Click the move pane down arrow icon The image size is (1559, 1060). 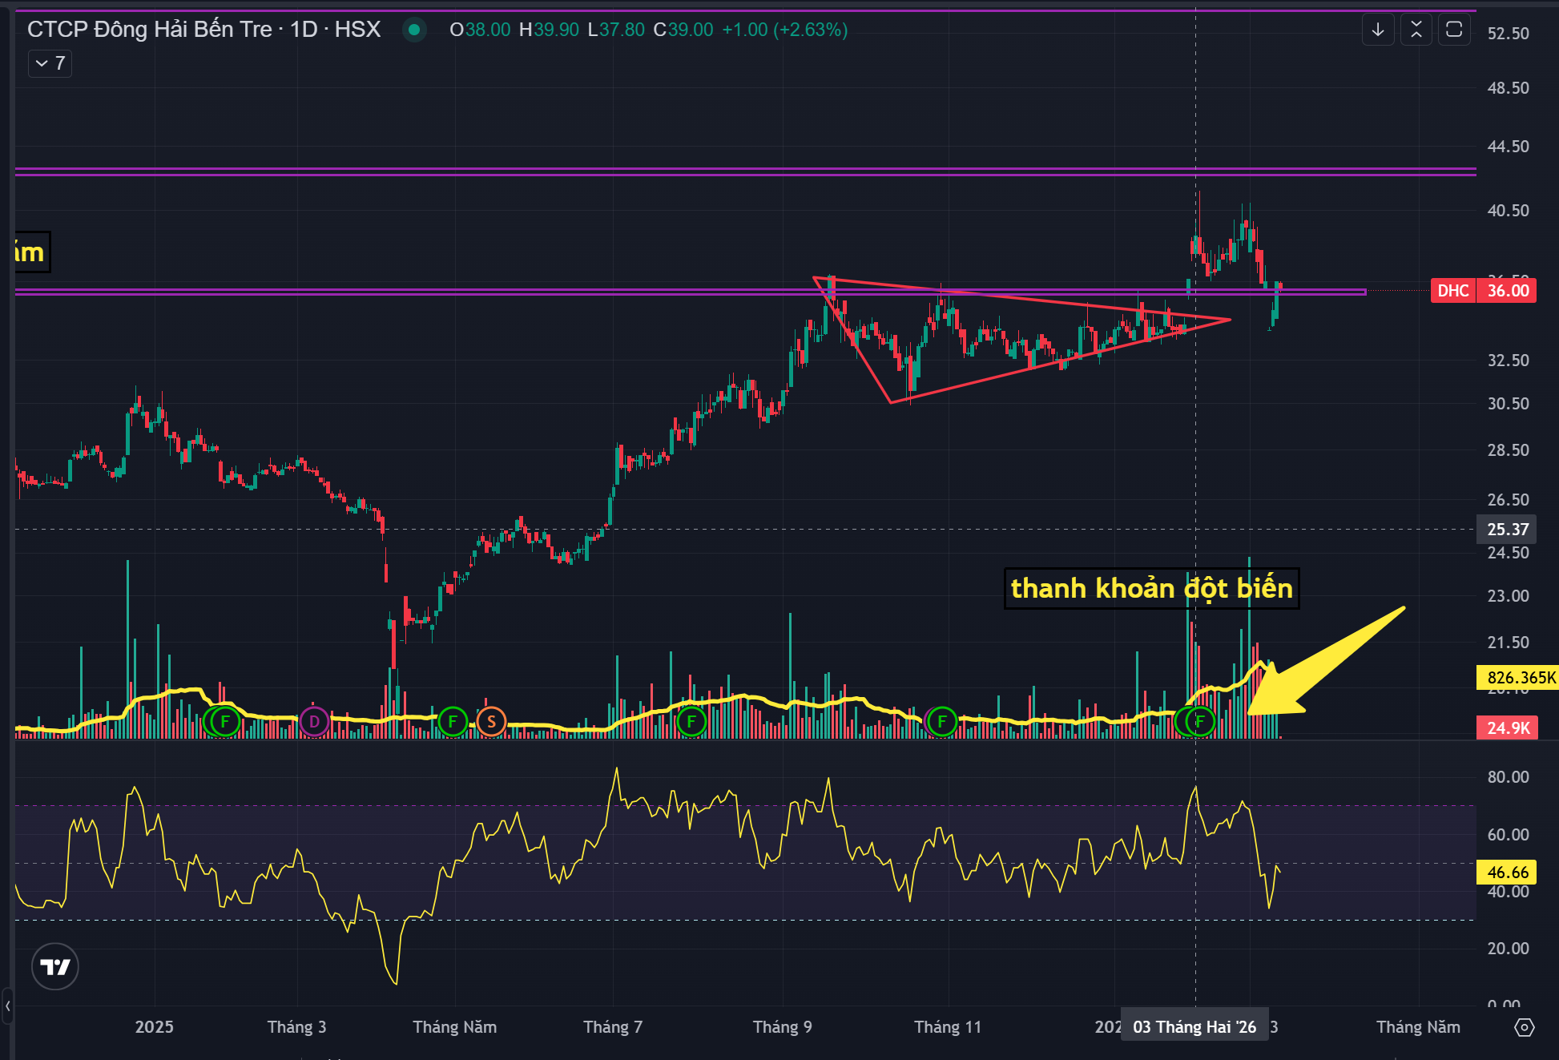(x=1378, y=30)
